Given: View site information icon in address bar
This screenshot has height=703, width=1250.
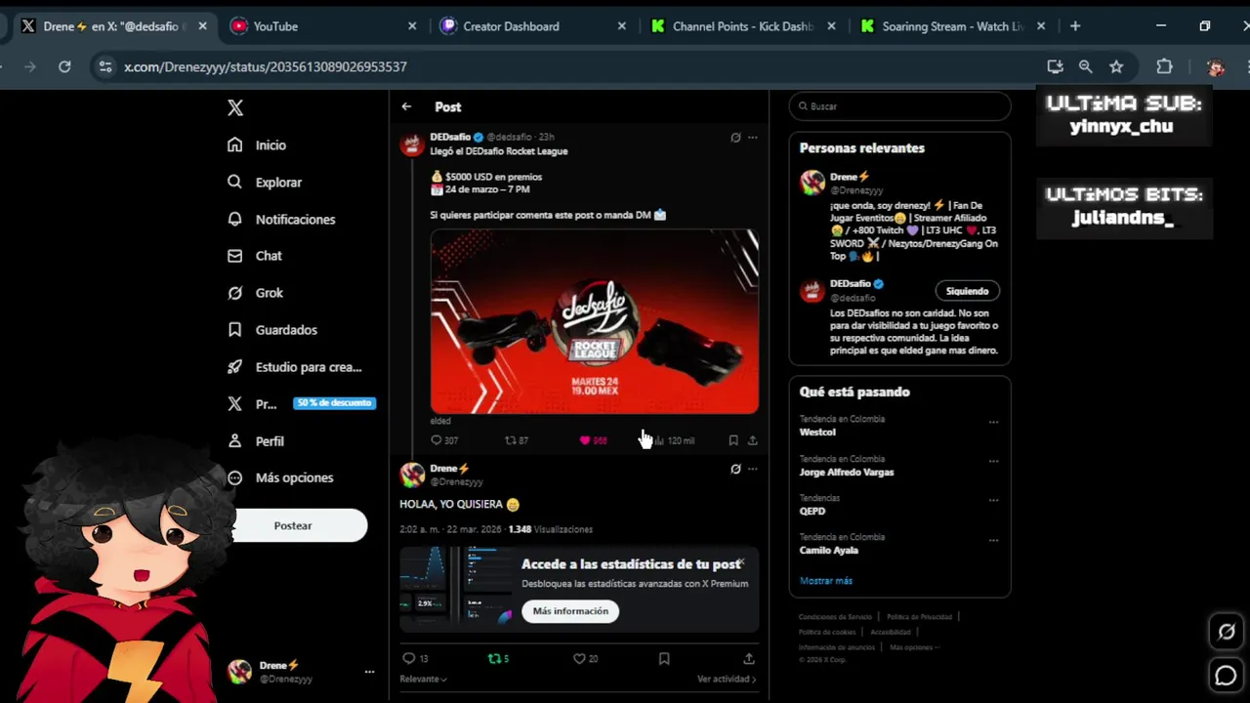Looking at the screenshot, I should point(105,66).
